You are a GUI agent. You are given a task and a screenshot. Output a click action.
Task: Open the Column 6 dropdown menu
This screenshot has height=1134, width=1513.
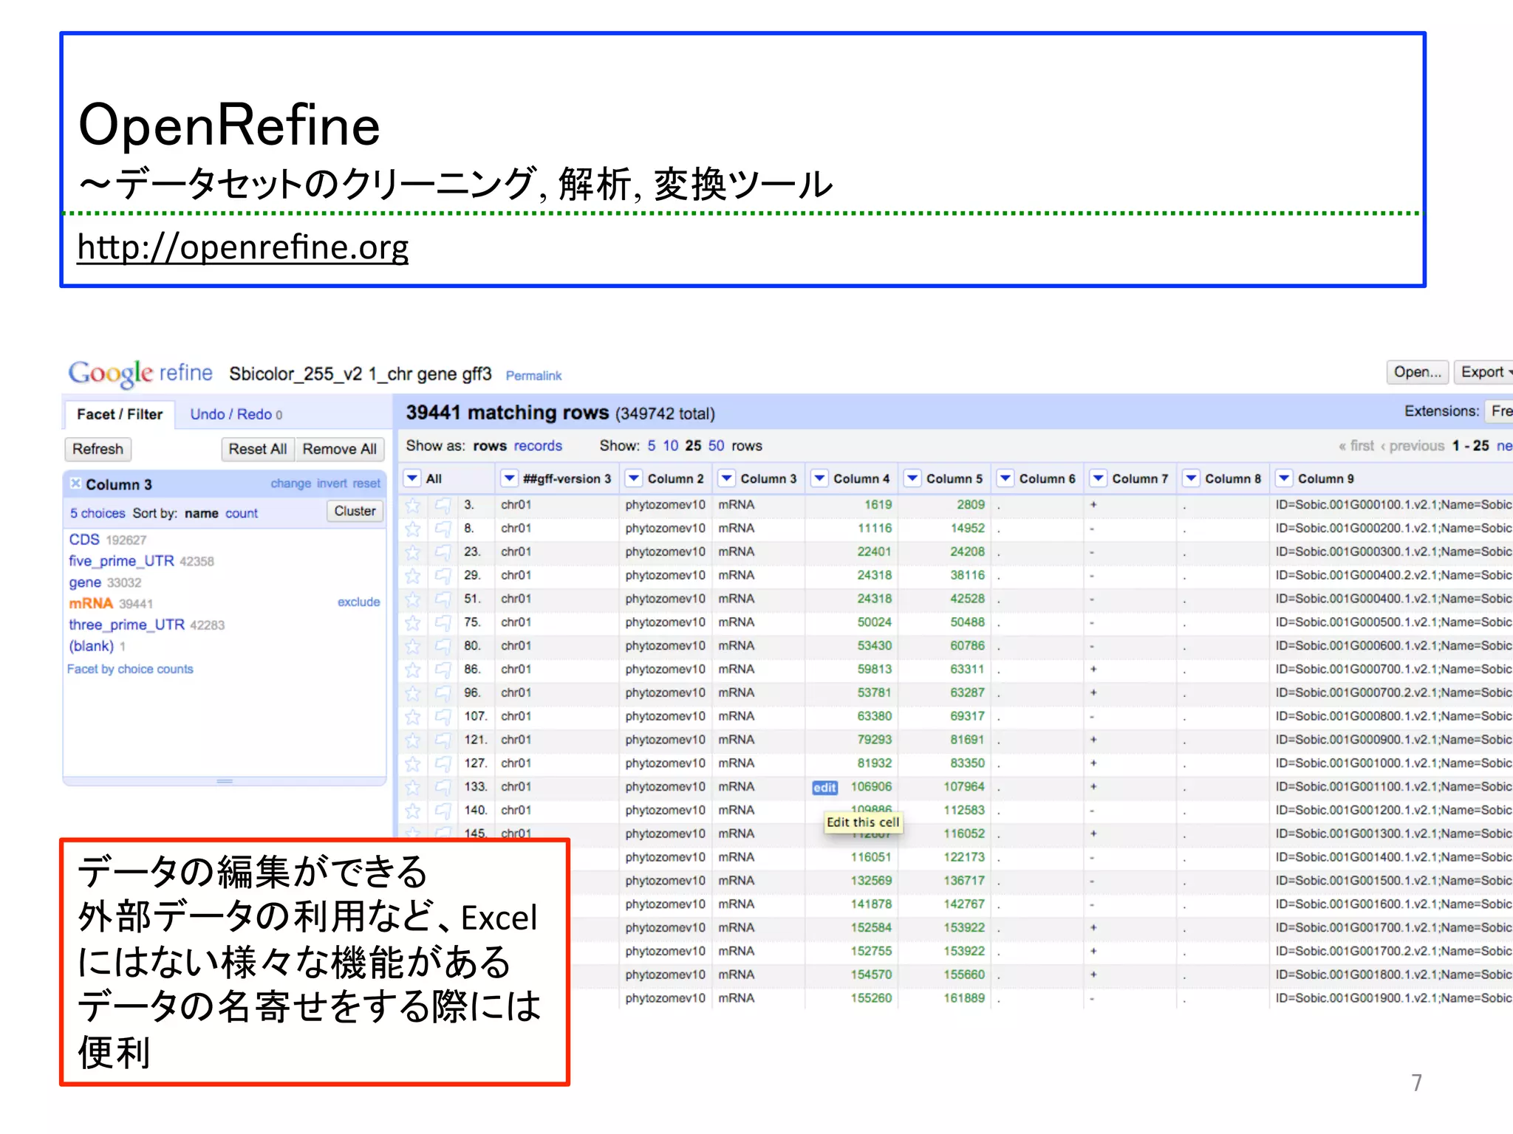1005,478
